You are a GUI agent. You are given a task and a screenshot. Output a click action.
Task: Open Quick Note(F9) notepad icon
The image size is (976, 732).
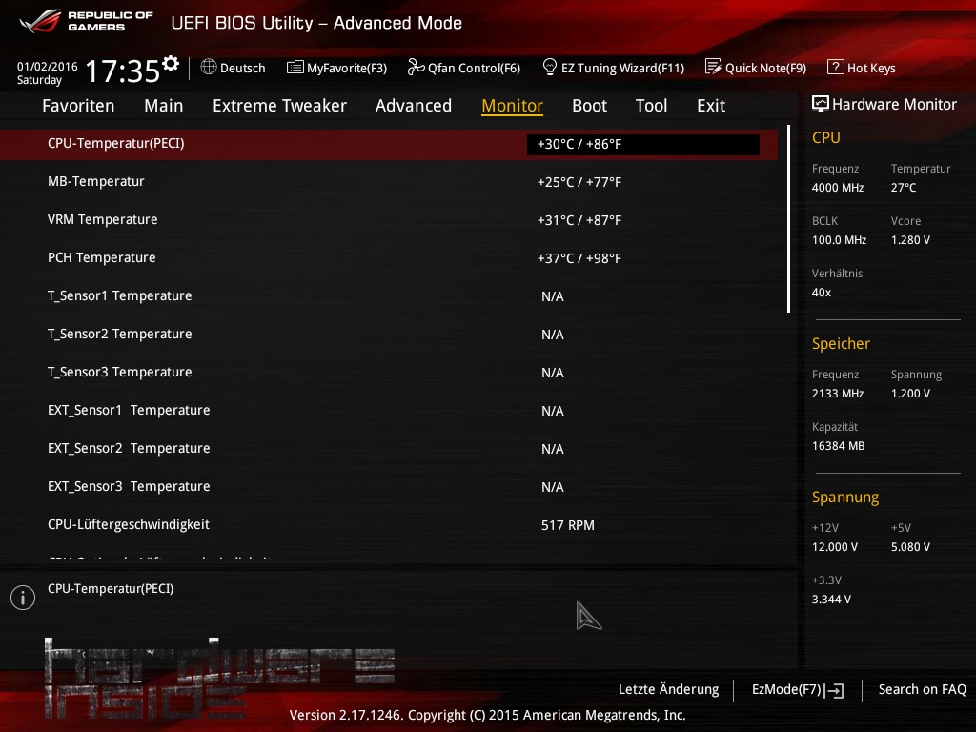[713, 67]
